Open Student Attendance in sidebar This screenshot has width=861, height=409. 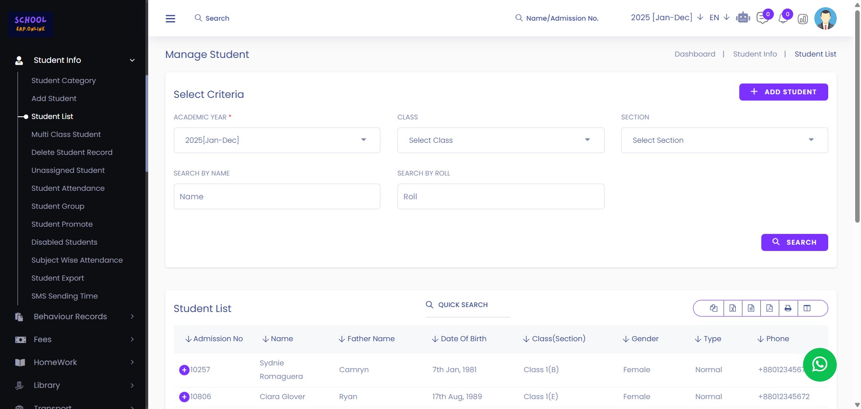[68, 188]
